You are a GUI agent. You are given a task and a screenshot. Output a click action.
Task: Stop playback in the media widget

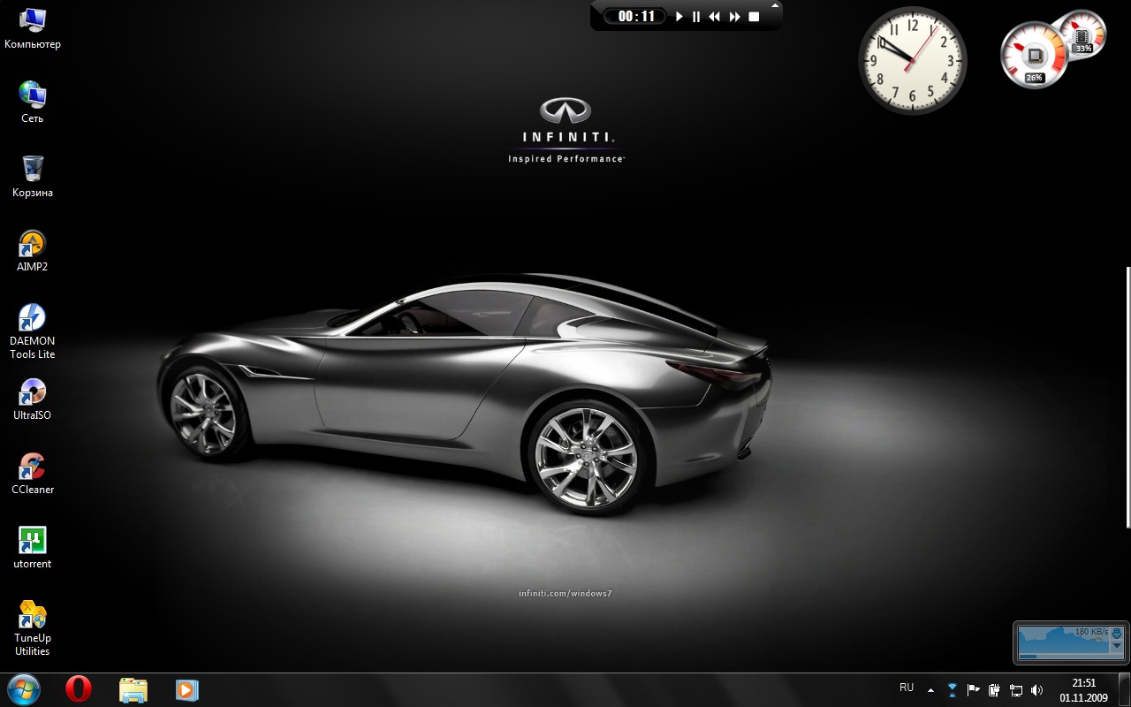(x=754, y=17)
